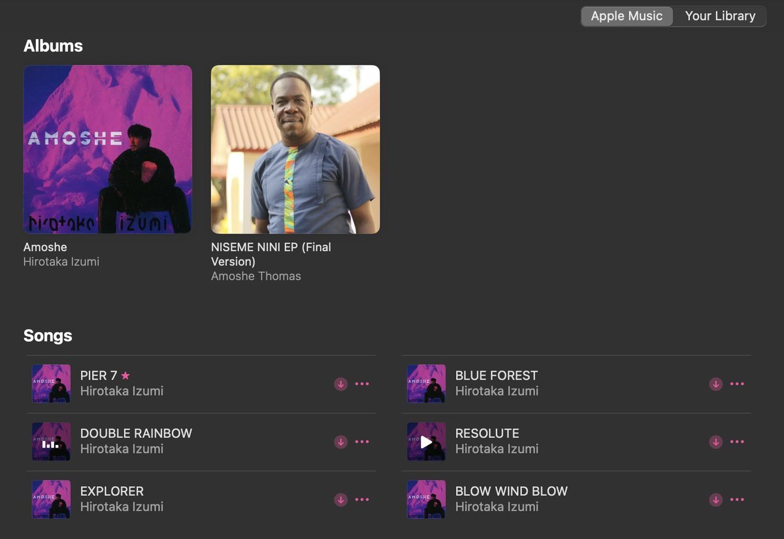Download the EXPLORER song
The width and height of the screenshot is (784, 539).
click(x=340, y=500)
